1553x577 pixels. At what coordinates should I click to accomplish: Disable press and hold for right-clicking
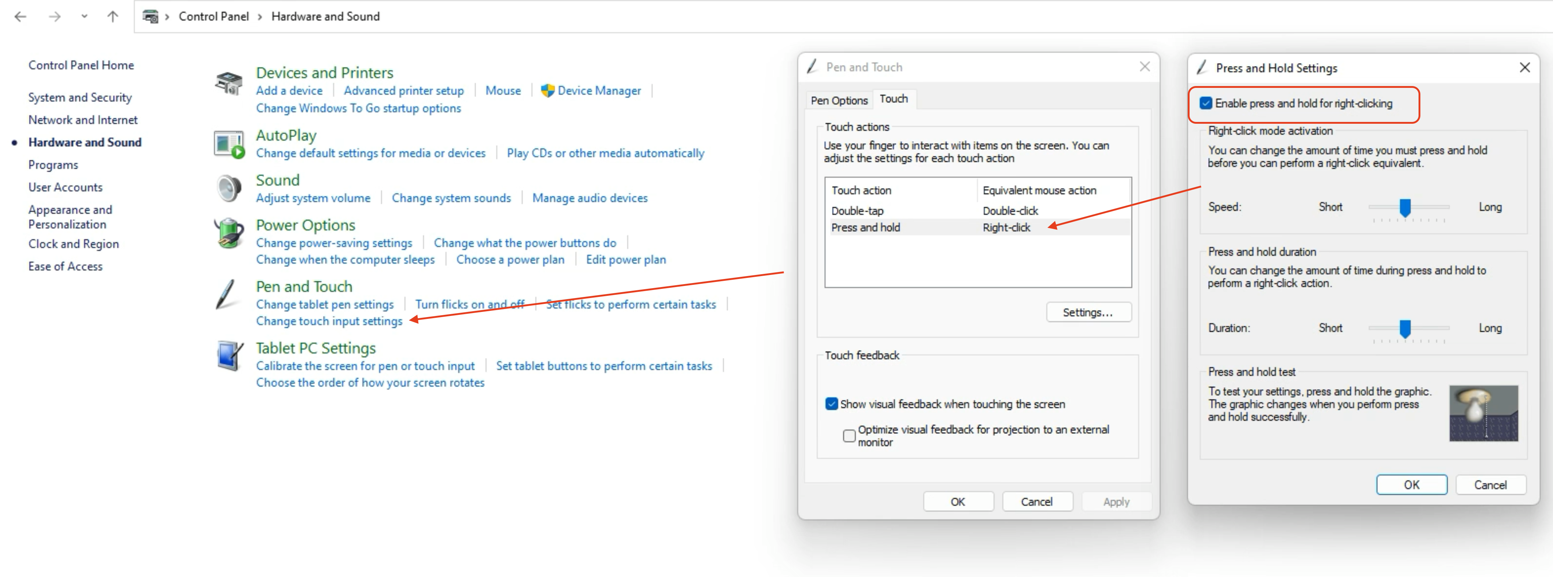point(1206,104)
